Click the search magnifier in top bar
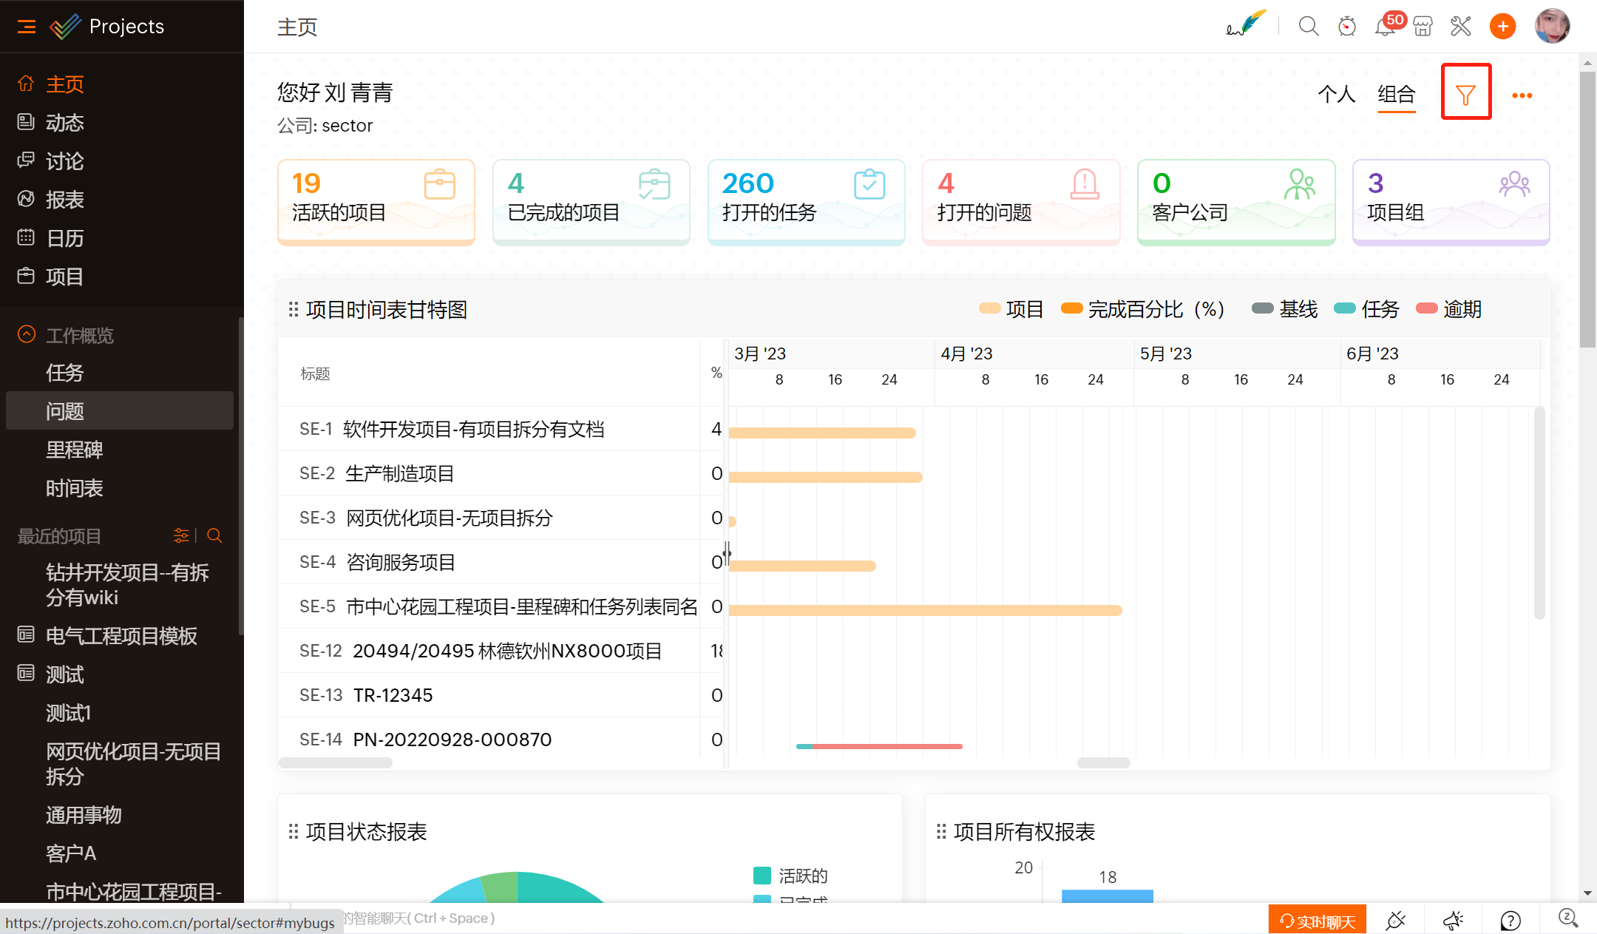This screenshot has height=934, width=1597. point(1308,27)
